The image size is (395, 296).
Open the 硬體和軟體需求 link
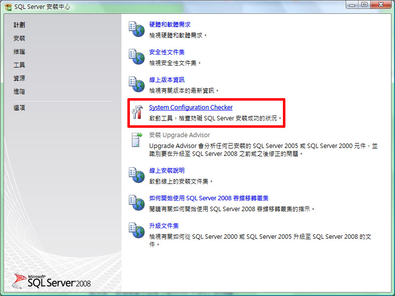click(x=170, y=24)
